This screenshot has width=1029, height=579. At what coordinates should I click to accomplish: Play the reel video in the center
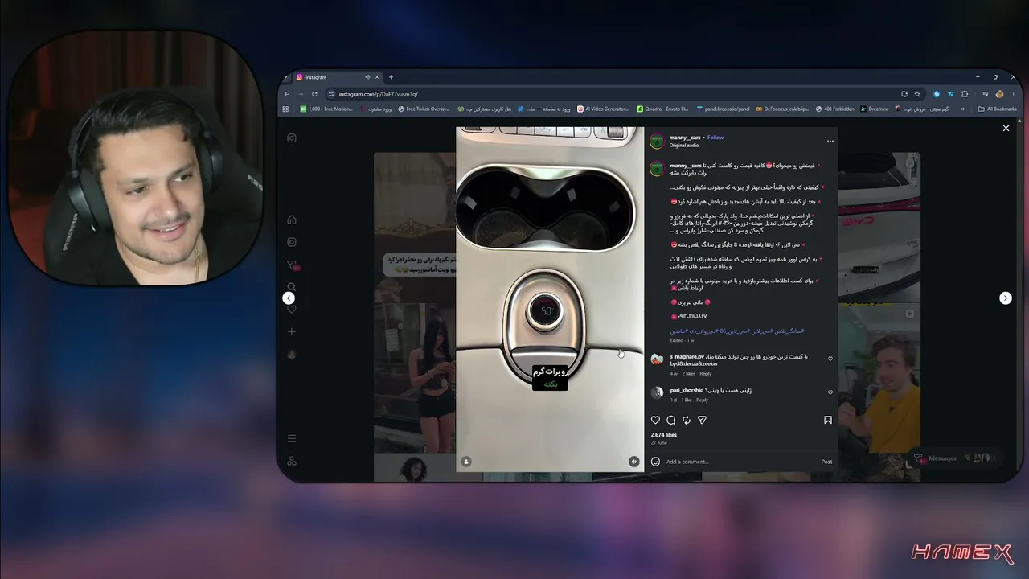coord(550,298)
